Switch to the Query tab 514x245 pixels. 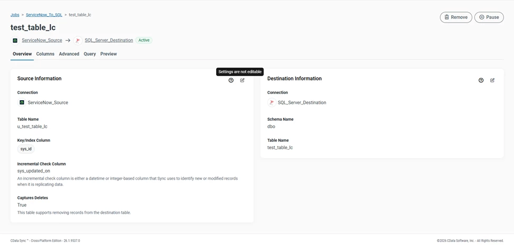90,54
